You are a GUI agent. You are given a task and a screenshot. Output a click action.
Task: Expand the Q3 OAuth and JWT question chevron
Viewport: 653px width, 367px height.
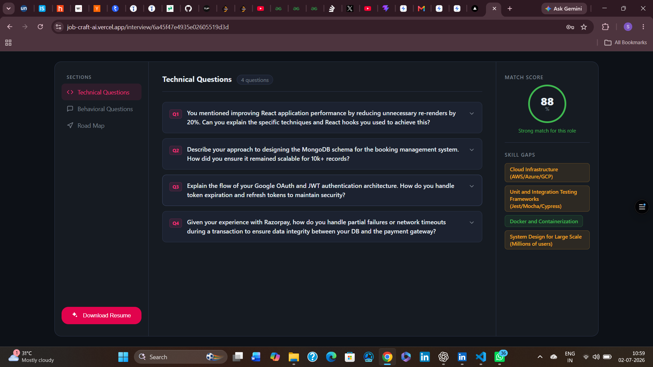472,186
